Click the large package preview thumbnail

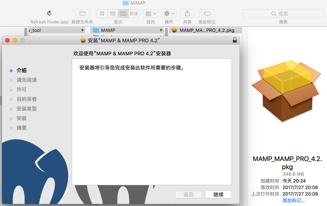(286, 91)
